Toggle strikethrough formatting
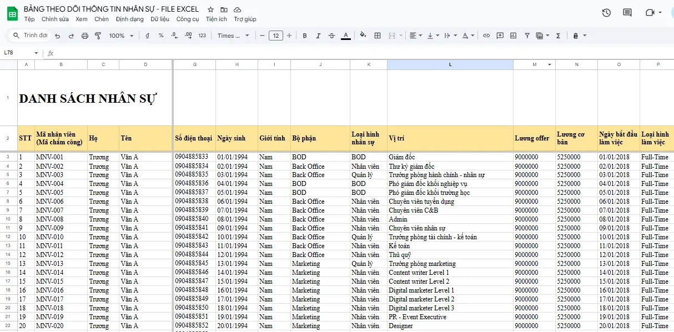This screenshot has width=674, height=332. coord(332,36)
